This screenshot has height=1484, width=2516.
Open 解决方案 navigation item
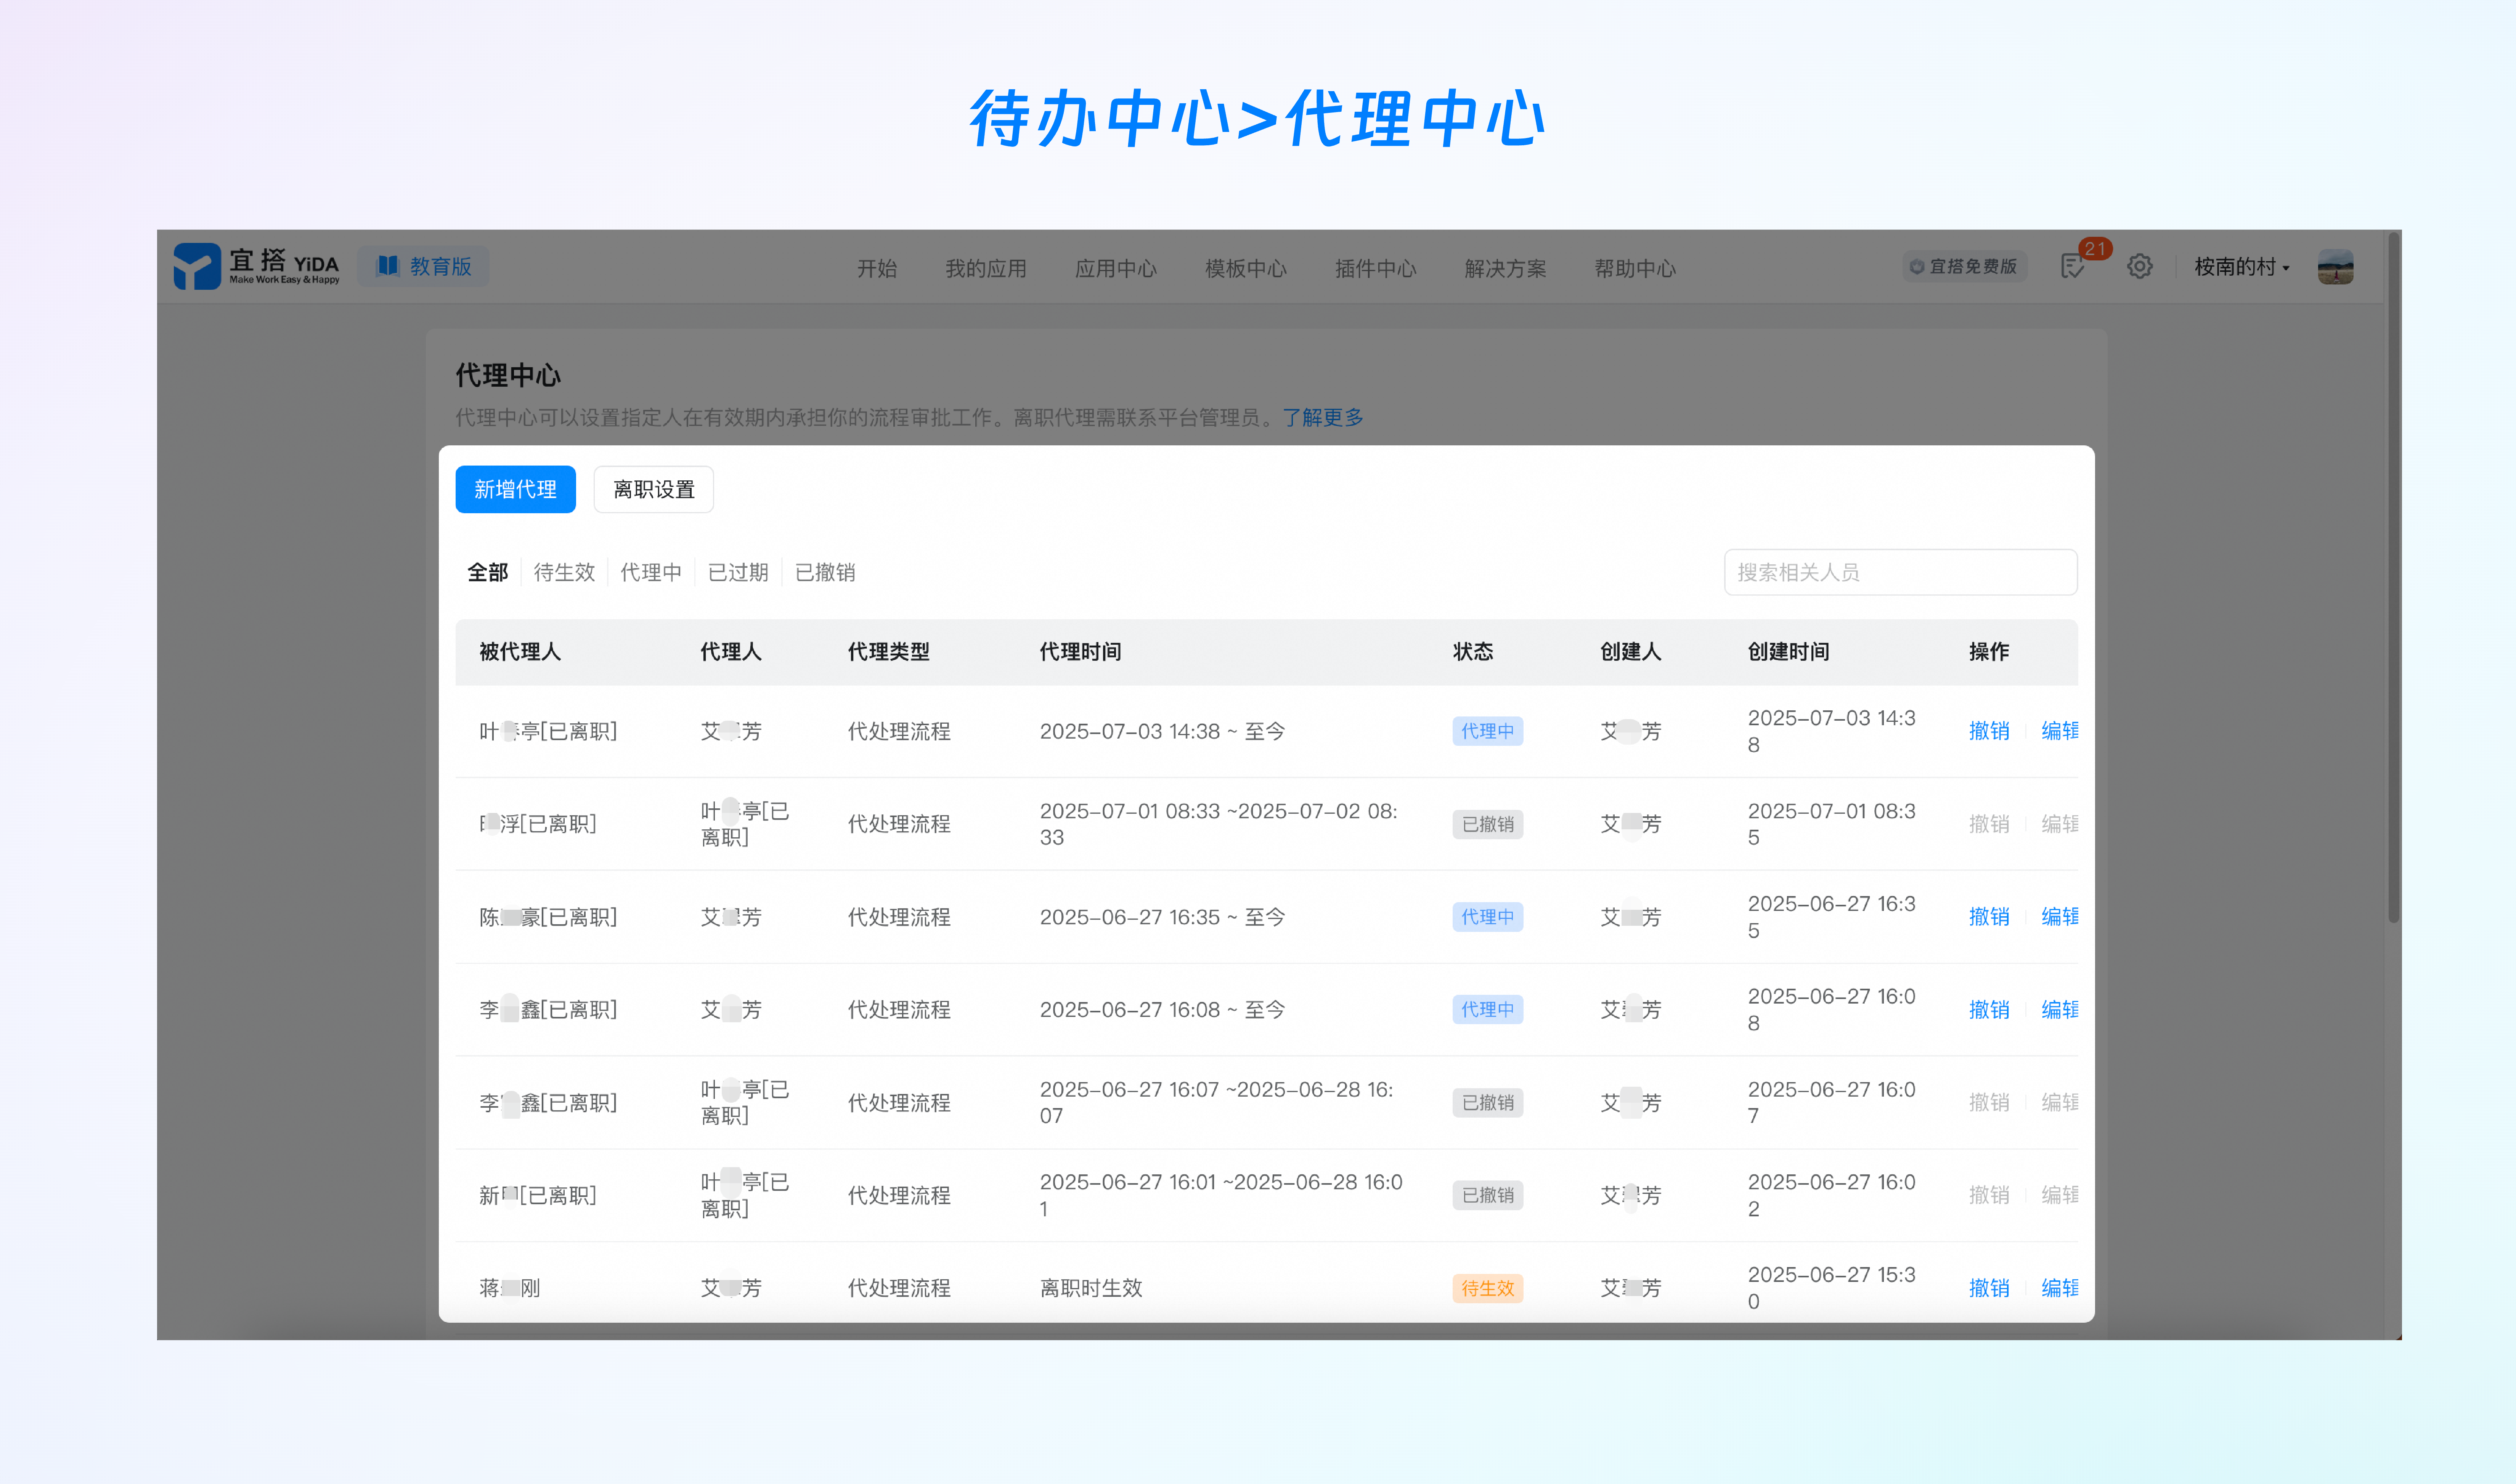1505,268
